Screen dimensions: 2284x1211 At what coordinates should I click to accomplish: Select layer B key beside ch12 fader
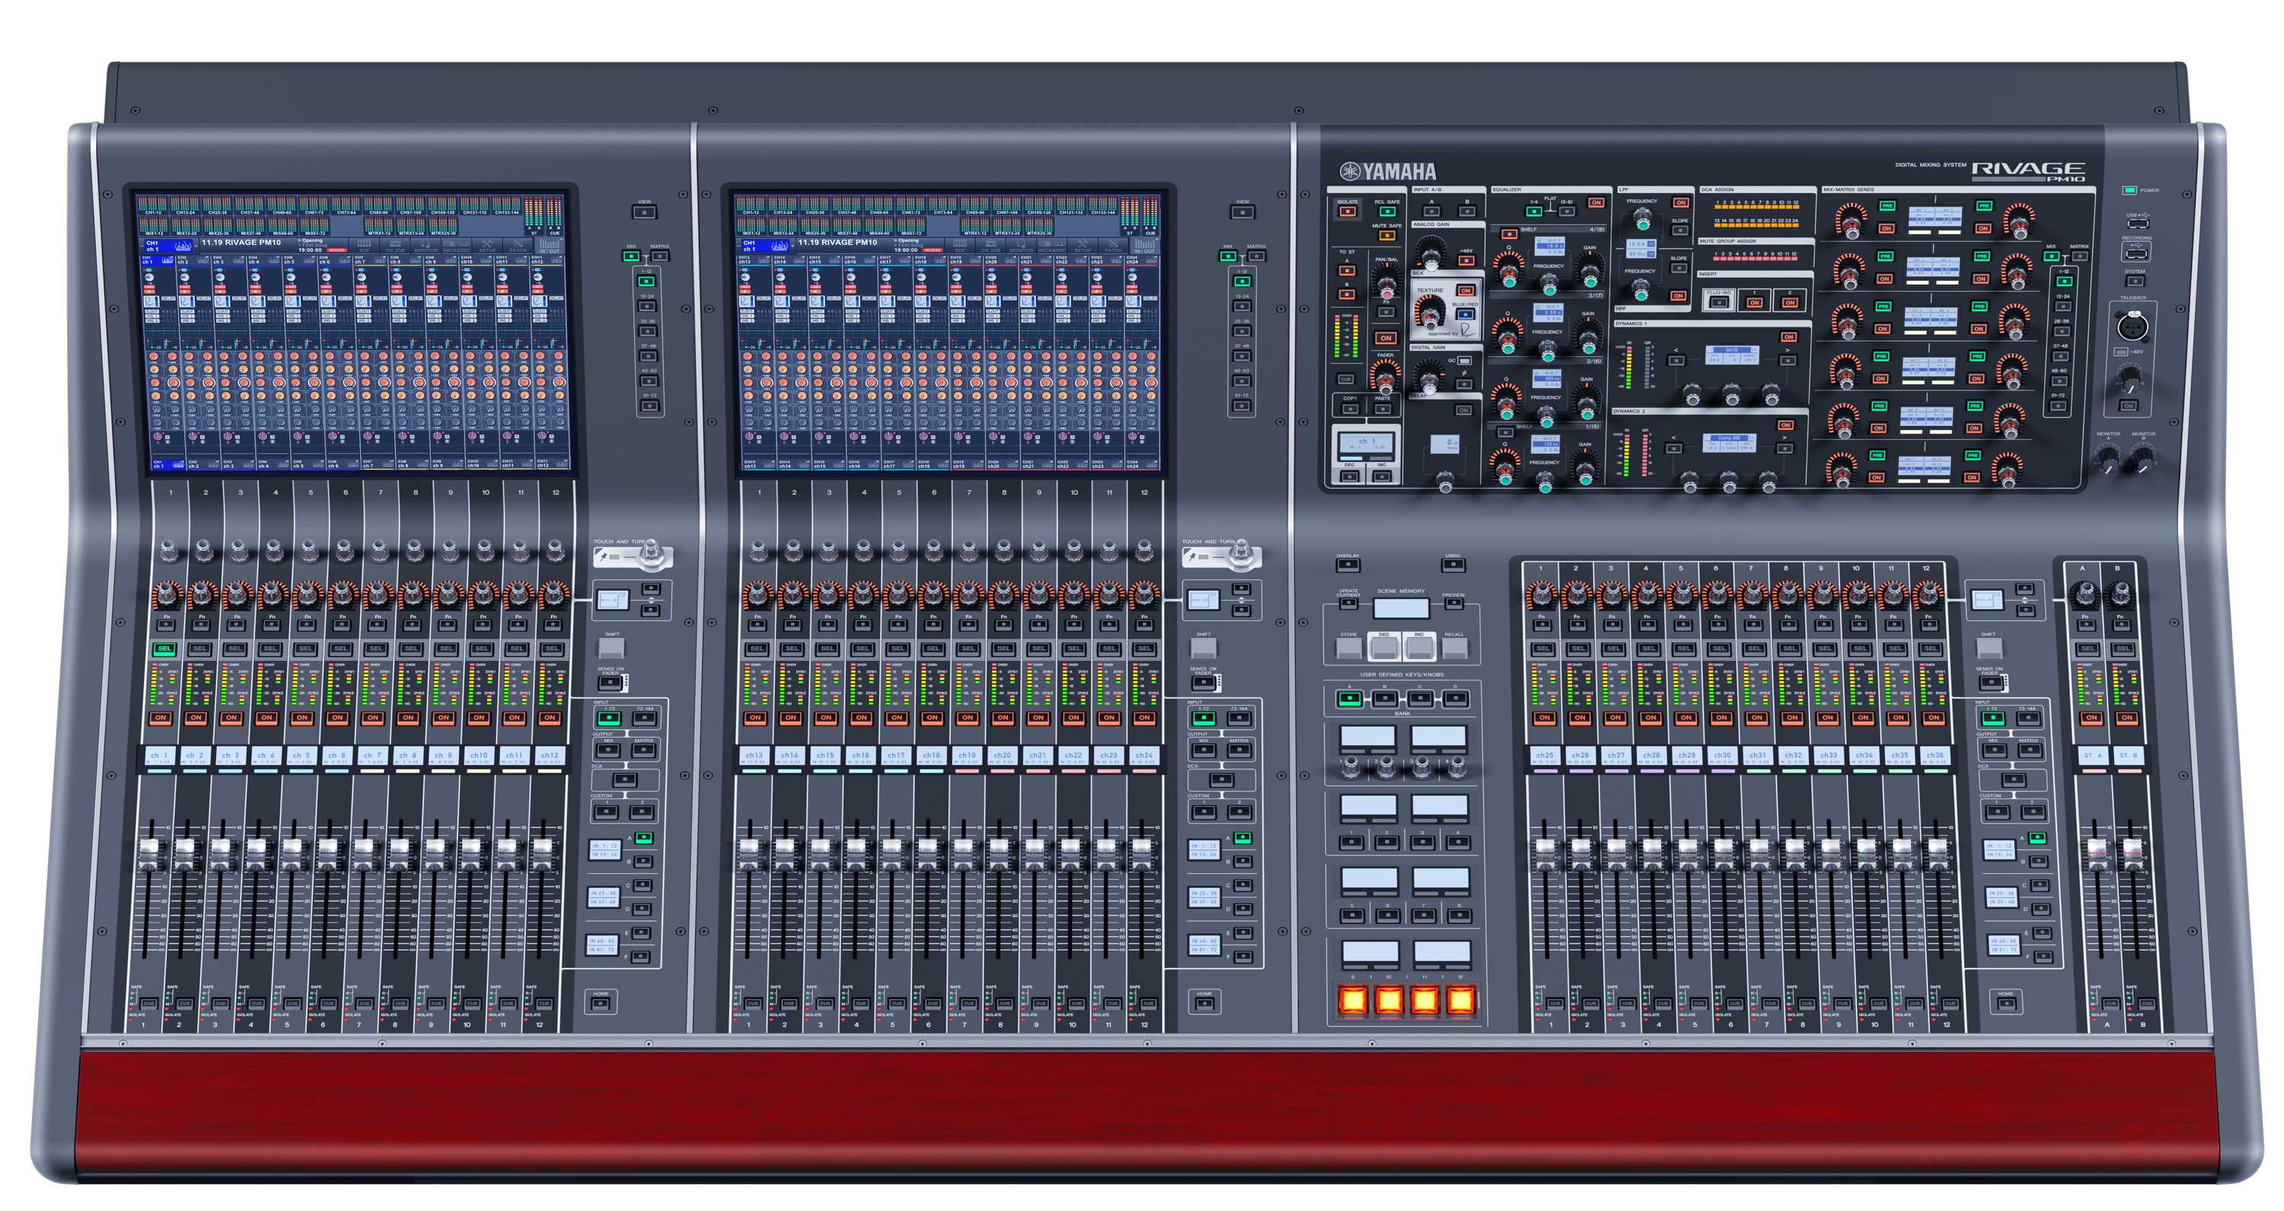point(643,862)
